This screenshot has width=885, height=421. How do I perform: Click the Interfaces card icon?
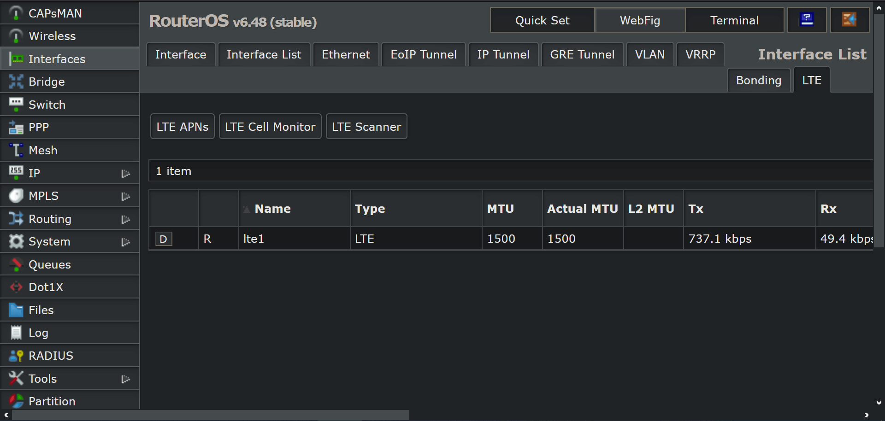[x=16, y=59]
